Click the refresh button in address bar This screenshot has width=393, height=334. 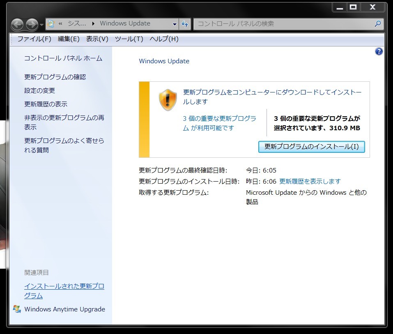[x=185, y=24]
